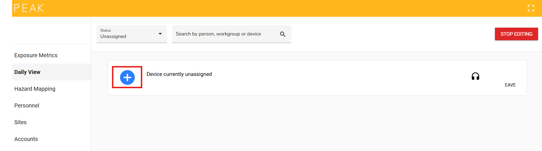
Task: Click the headphones device icon
Action: point(475,76)
